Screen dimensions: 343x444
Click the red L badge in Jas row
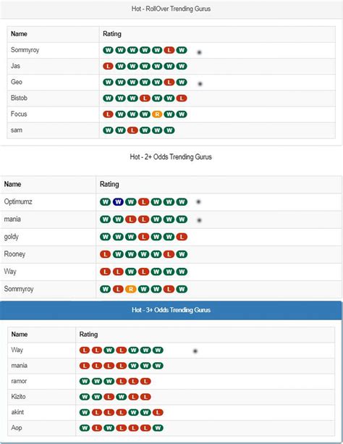tap(108, 66)
